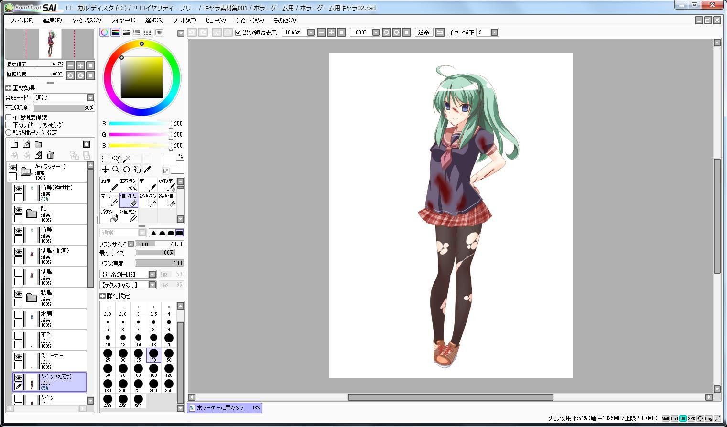Click the 通常 button in the top toolbar
The width and height of the screenshot is (727, 427).
(423, 32)
